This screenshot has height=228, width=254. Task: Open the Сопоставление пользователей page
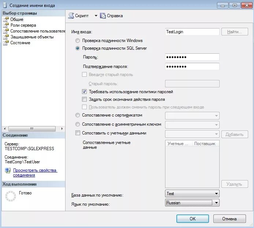pos(38,31)
